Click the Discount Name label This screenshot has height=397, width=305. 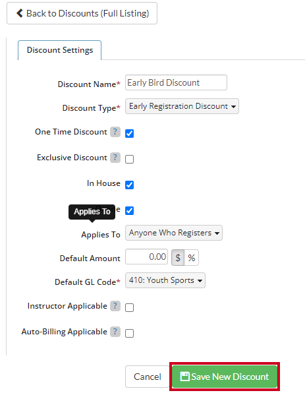(89, 84)
